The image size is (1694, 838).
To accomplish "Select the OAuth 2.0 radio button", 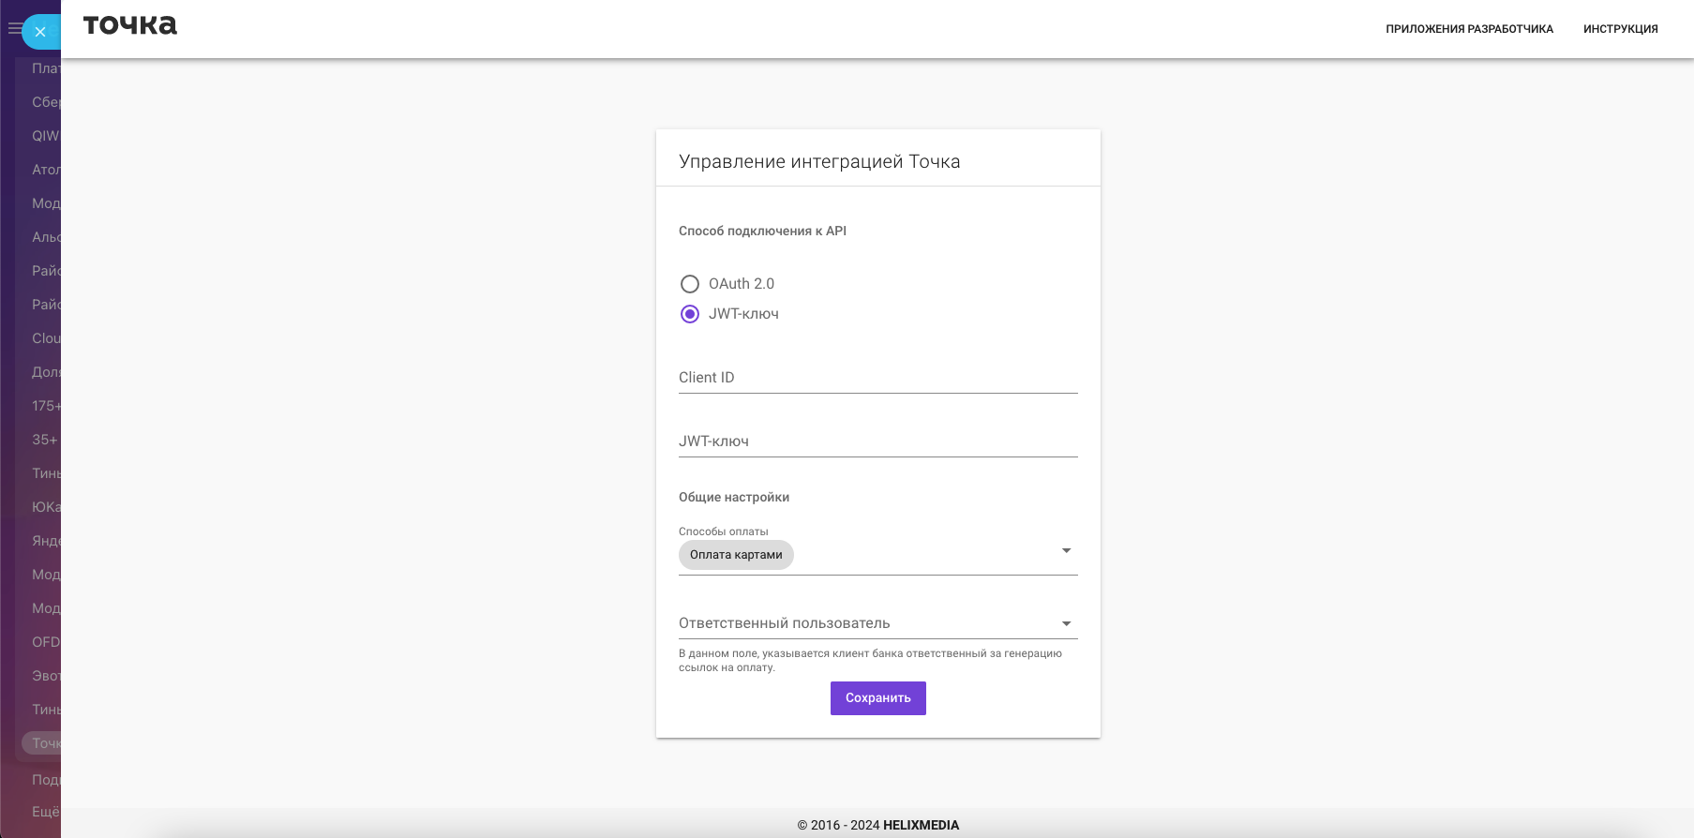I will tap(690, 284).
